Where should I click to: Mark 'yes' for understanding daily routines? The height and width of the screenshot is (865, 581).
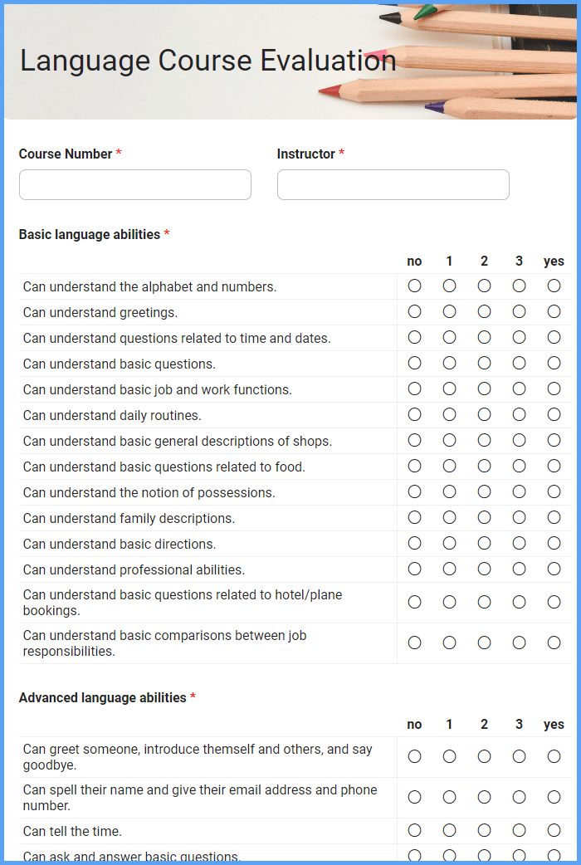[554, 415]
